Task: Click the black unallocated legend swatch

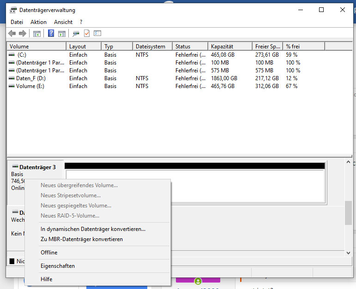Action: click(12, 261)
